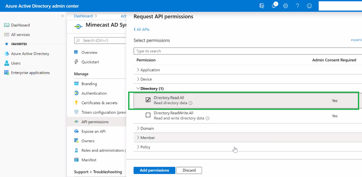Click the Dashboard breadcrumb link

(x=83, y=16)
